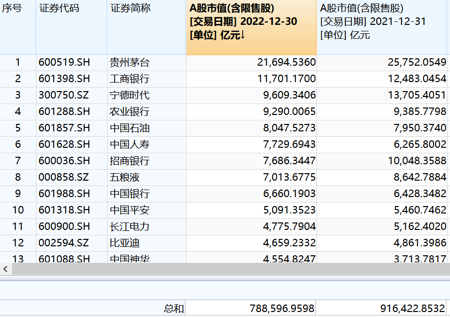The image size is (450, 317).
Task: Click the horizontal scrollbar track
Action: point(229,269)
